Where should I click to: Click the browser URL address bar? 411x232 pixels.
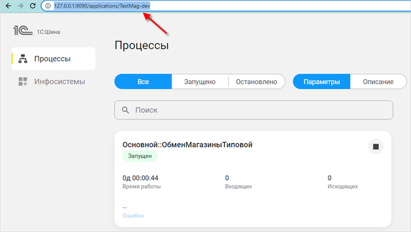pyautogui.click(x=206, y=6)
